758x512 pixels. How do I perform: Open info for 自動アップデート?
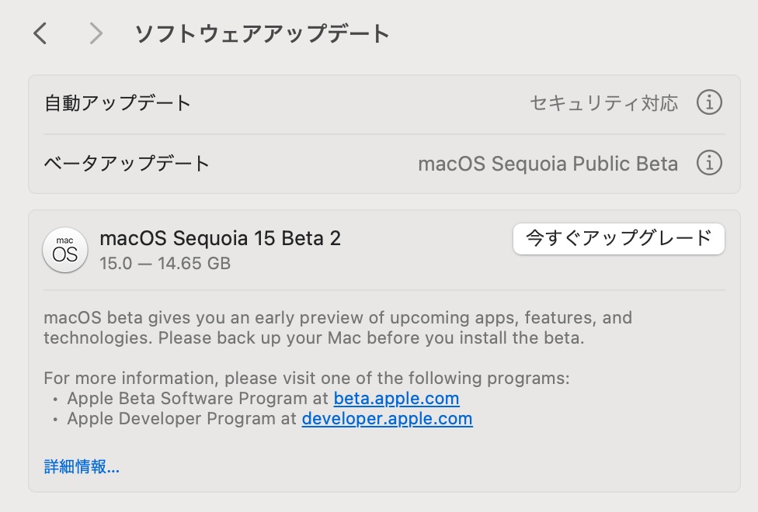point(709,102)
